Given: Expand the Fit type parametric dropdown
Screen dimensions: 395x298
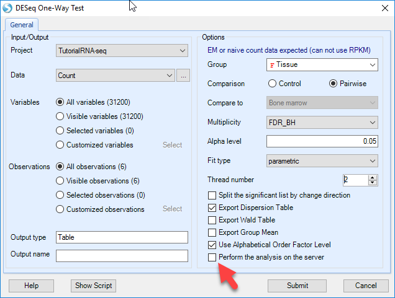Looking at the screenshot, I should coord(322,161).
